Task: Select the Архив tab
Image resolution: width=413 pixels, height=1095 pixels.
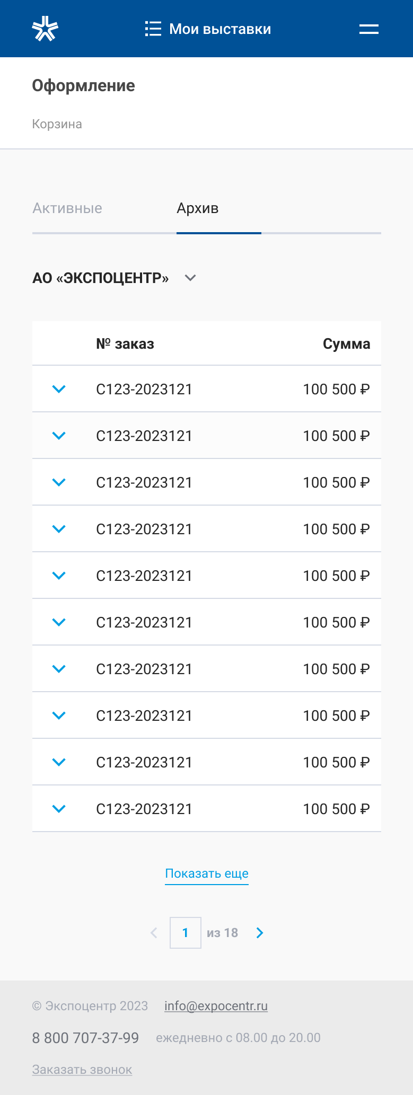Action: click(x=198, y=208)
